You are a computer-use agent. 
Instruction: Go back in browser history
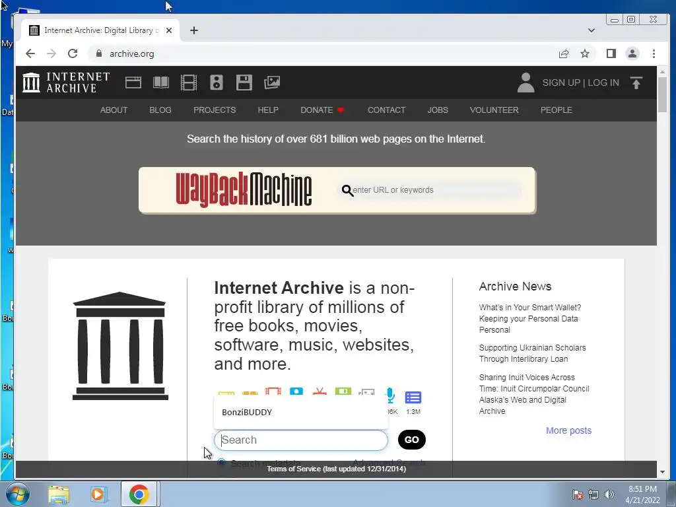pyautogui.click(x=30, y=53)
